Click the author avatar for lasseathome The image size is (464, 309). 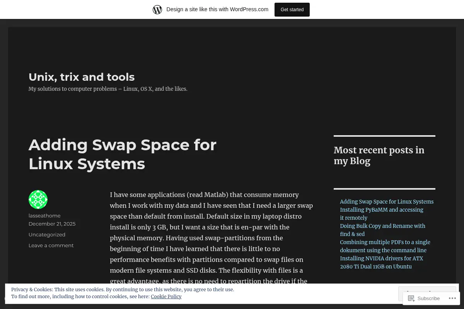[x=38, y=199]
